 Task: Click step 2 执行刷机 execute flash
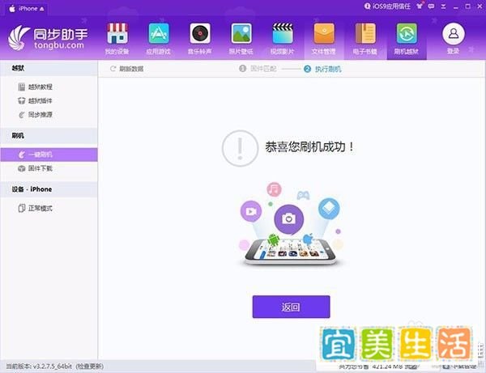tap(322, 69)
